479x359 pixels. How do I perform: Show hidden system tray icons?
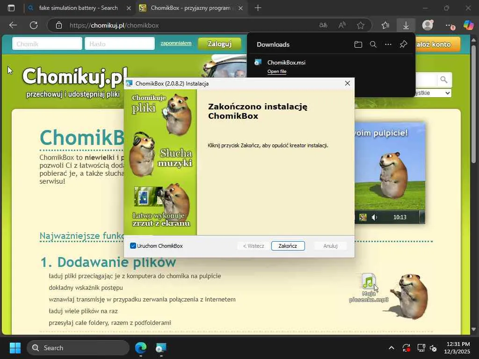pyautogui.click(x=392, y=348)
